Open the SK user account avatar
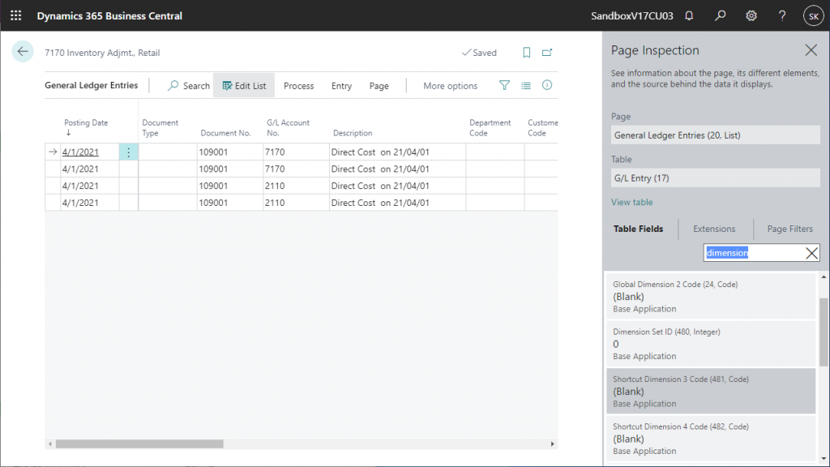 [x=814, y=16]
